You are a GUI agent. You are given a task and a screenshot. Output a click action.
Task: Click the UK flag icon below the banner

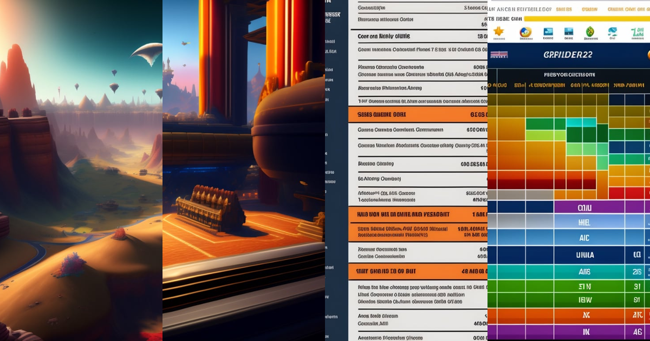click(499, 54)
